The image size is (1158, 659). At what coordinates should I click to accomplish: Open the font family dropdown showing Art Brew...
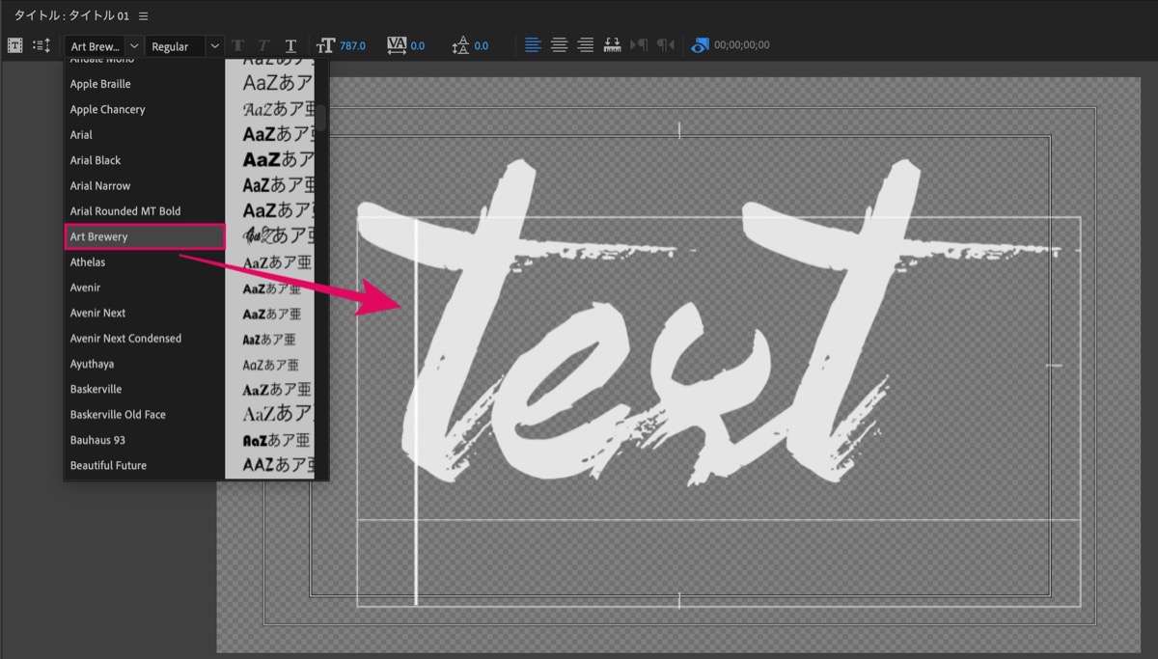(x=104, y=46)
